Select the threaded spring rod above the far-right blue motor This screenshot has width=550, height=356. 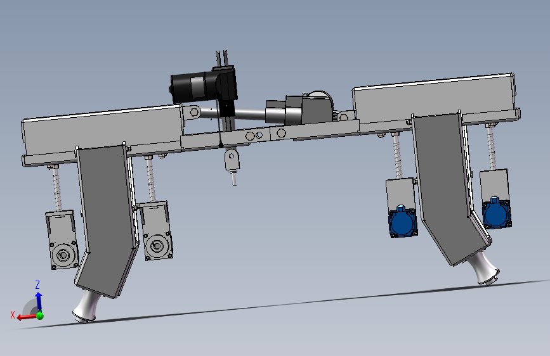coord(492,148)
